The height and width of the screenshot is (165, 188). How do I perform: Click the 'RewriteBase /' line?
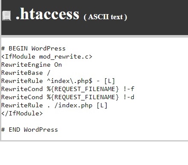click(26, 73)
